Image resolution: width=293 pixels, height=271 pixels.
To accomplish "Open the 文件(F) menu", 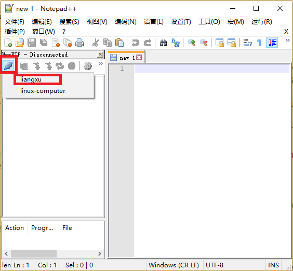I will tap(15, 22).
